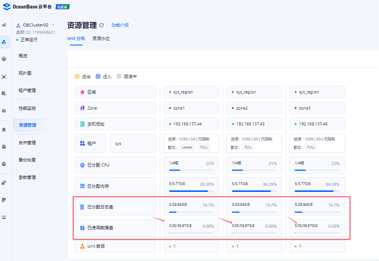Screen dimensions: 379x261
Task: Click the 已分配 CPU icon
Action: click(x=82, y=165)
